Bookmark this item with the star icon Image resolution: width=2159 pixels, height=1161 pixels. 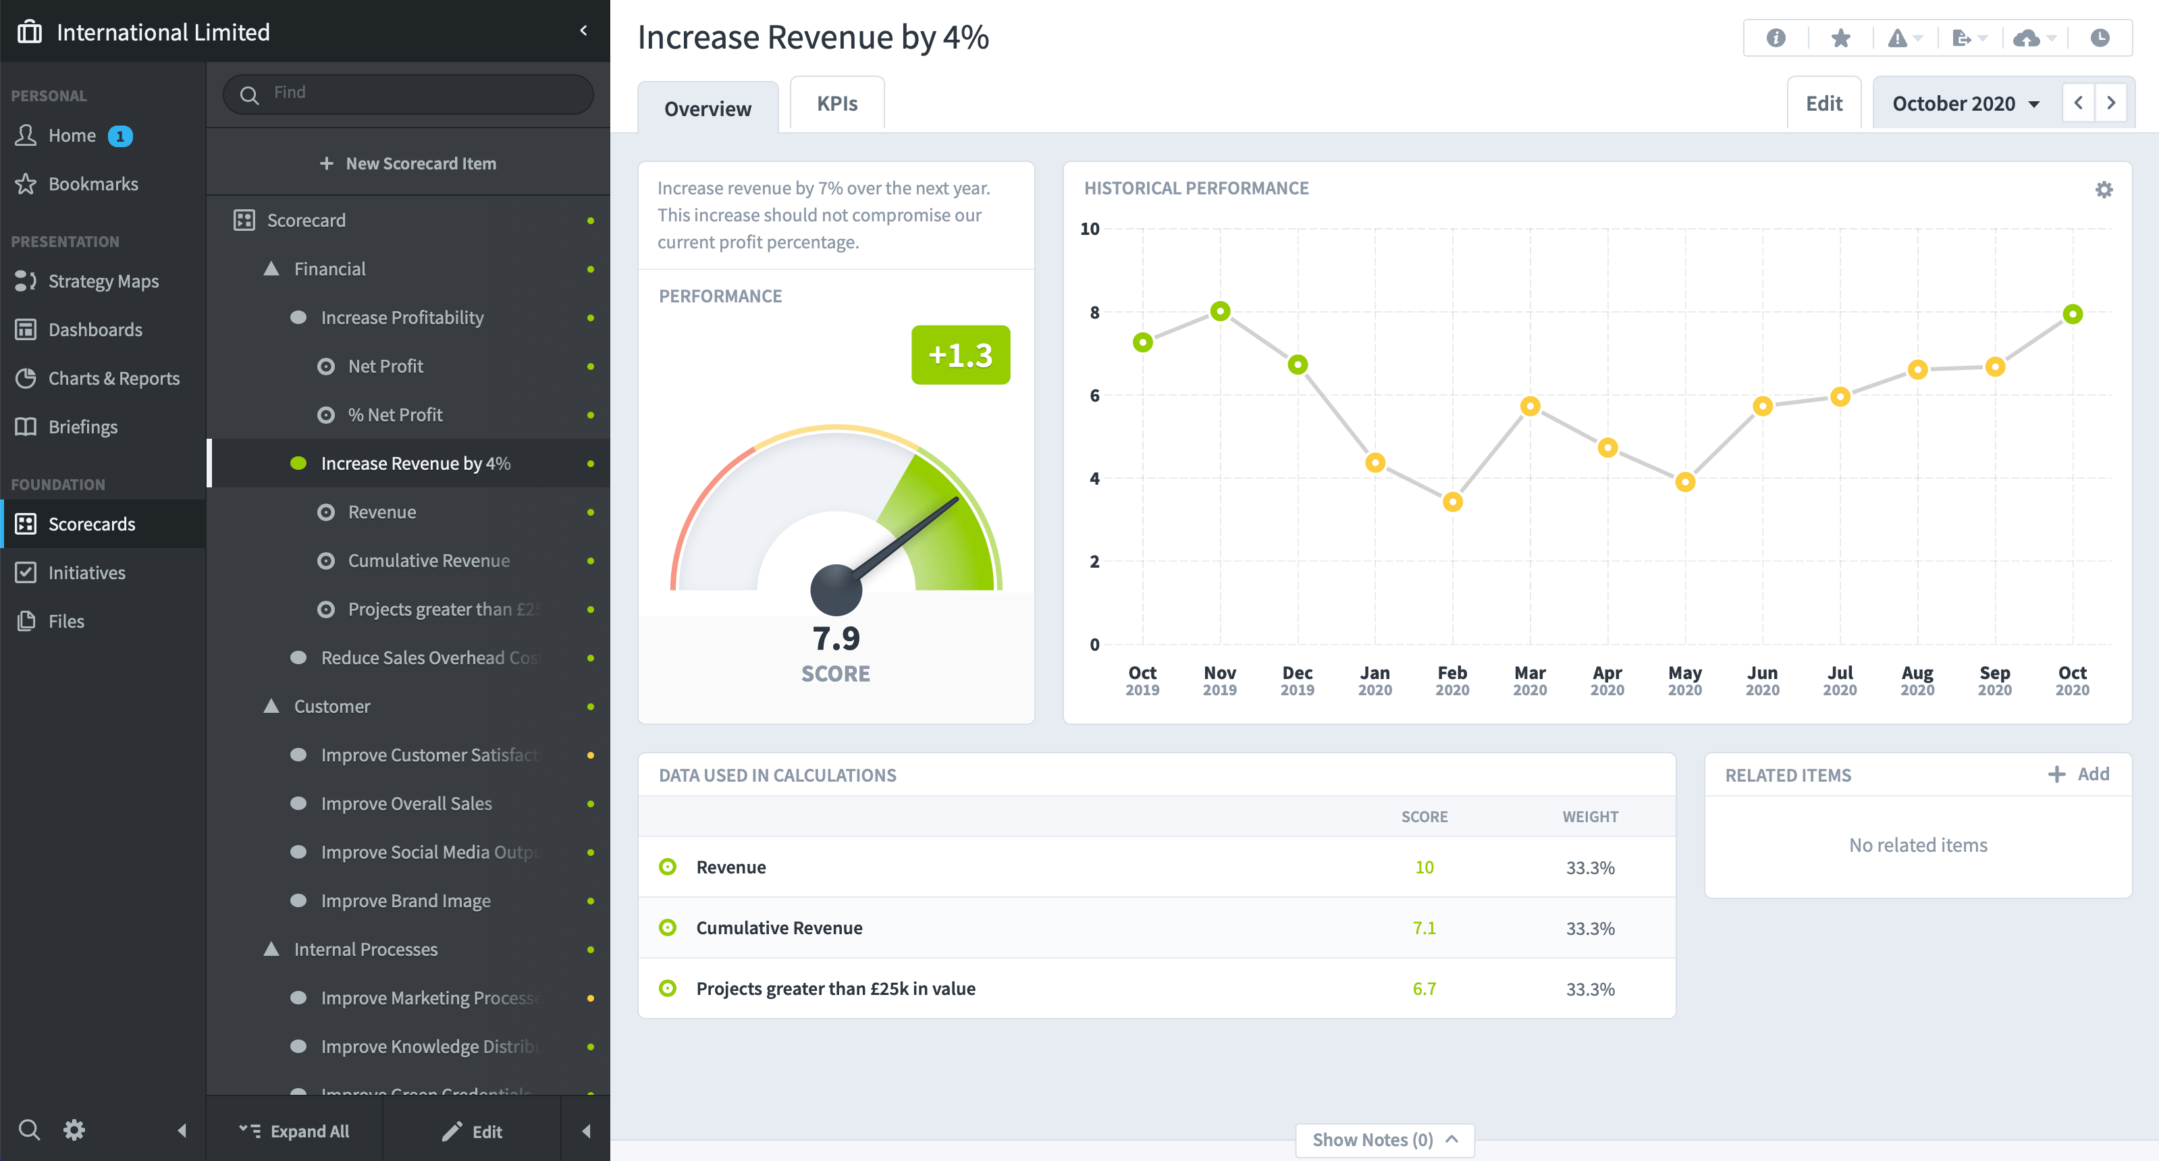click(x=1840, y=38)
